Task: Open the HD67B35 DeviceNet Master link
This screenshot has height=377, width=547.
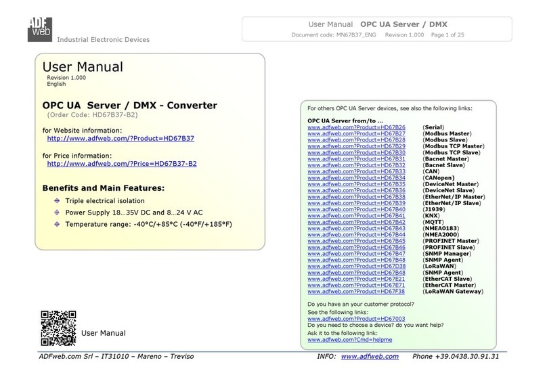Action: [356, 184]
